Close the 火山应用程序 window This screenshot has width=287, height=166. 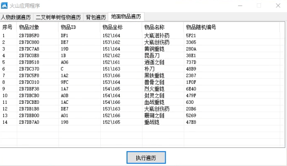coord(278,6)
